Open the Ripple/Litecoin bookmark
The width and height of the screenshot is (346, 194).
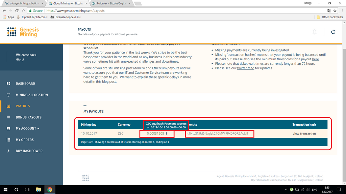32,17
